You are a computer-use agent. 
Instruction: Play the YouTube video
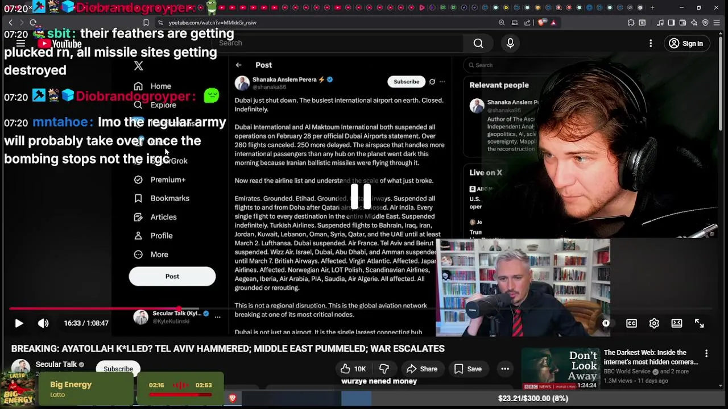[x=19, y=323]
